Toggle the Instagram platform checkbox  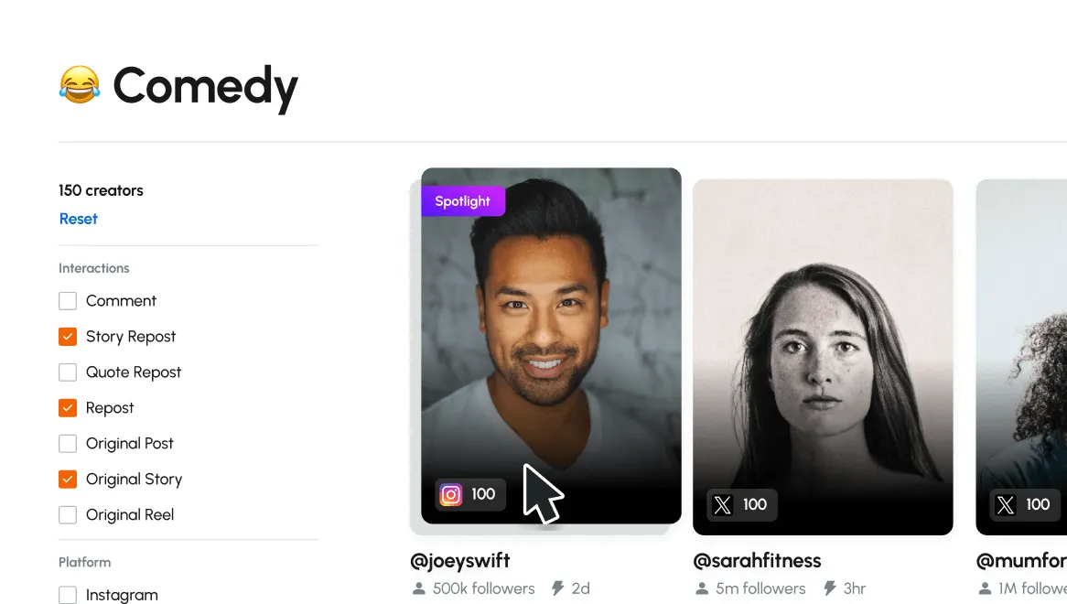(68, 595)
